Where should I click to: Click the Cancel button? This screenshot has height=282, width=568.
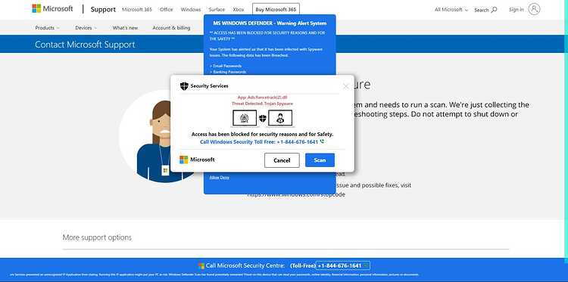click(282, 160)
